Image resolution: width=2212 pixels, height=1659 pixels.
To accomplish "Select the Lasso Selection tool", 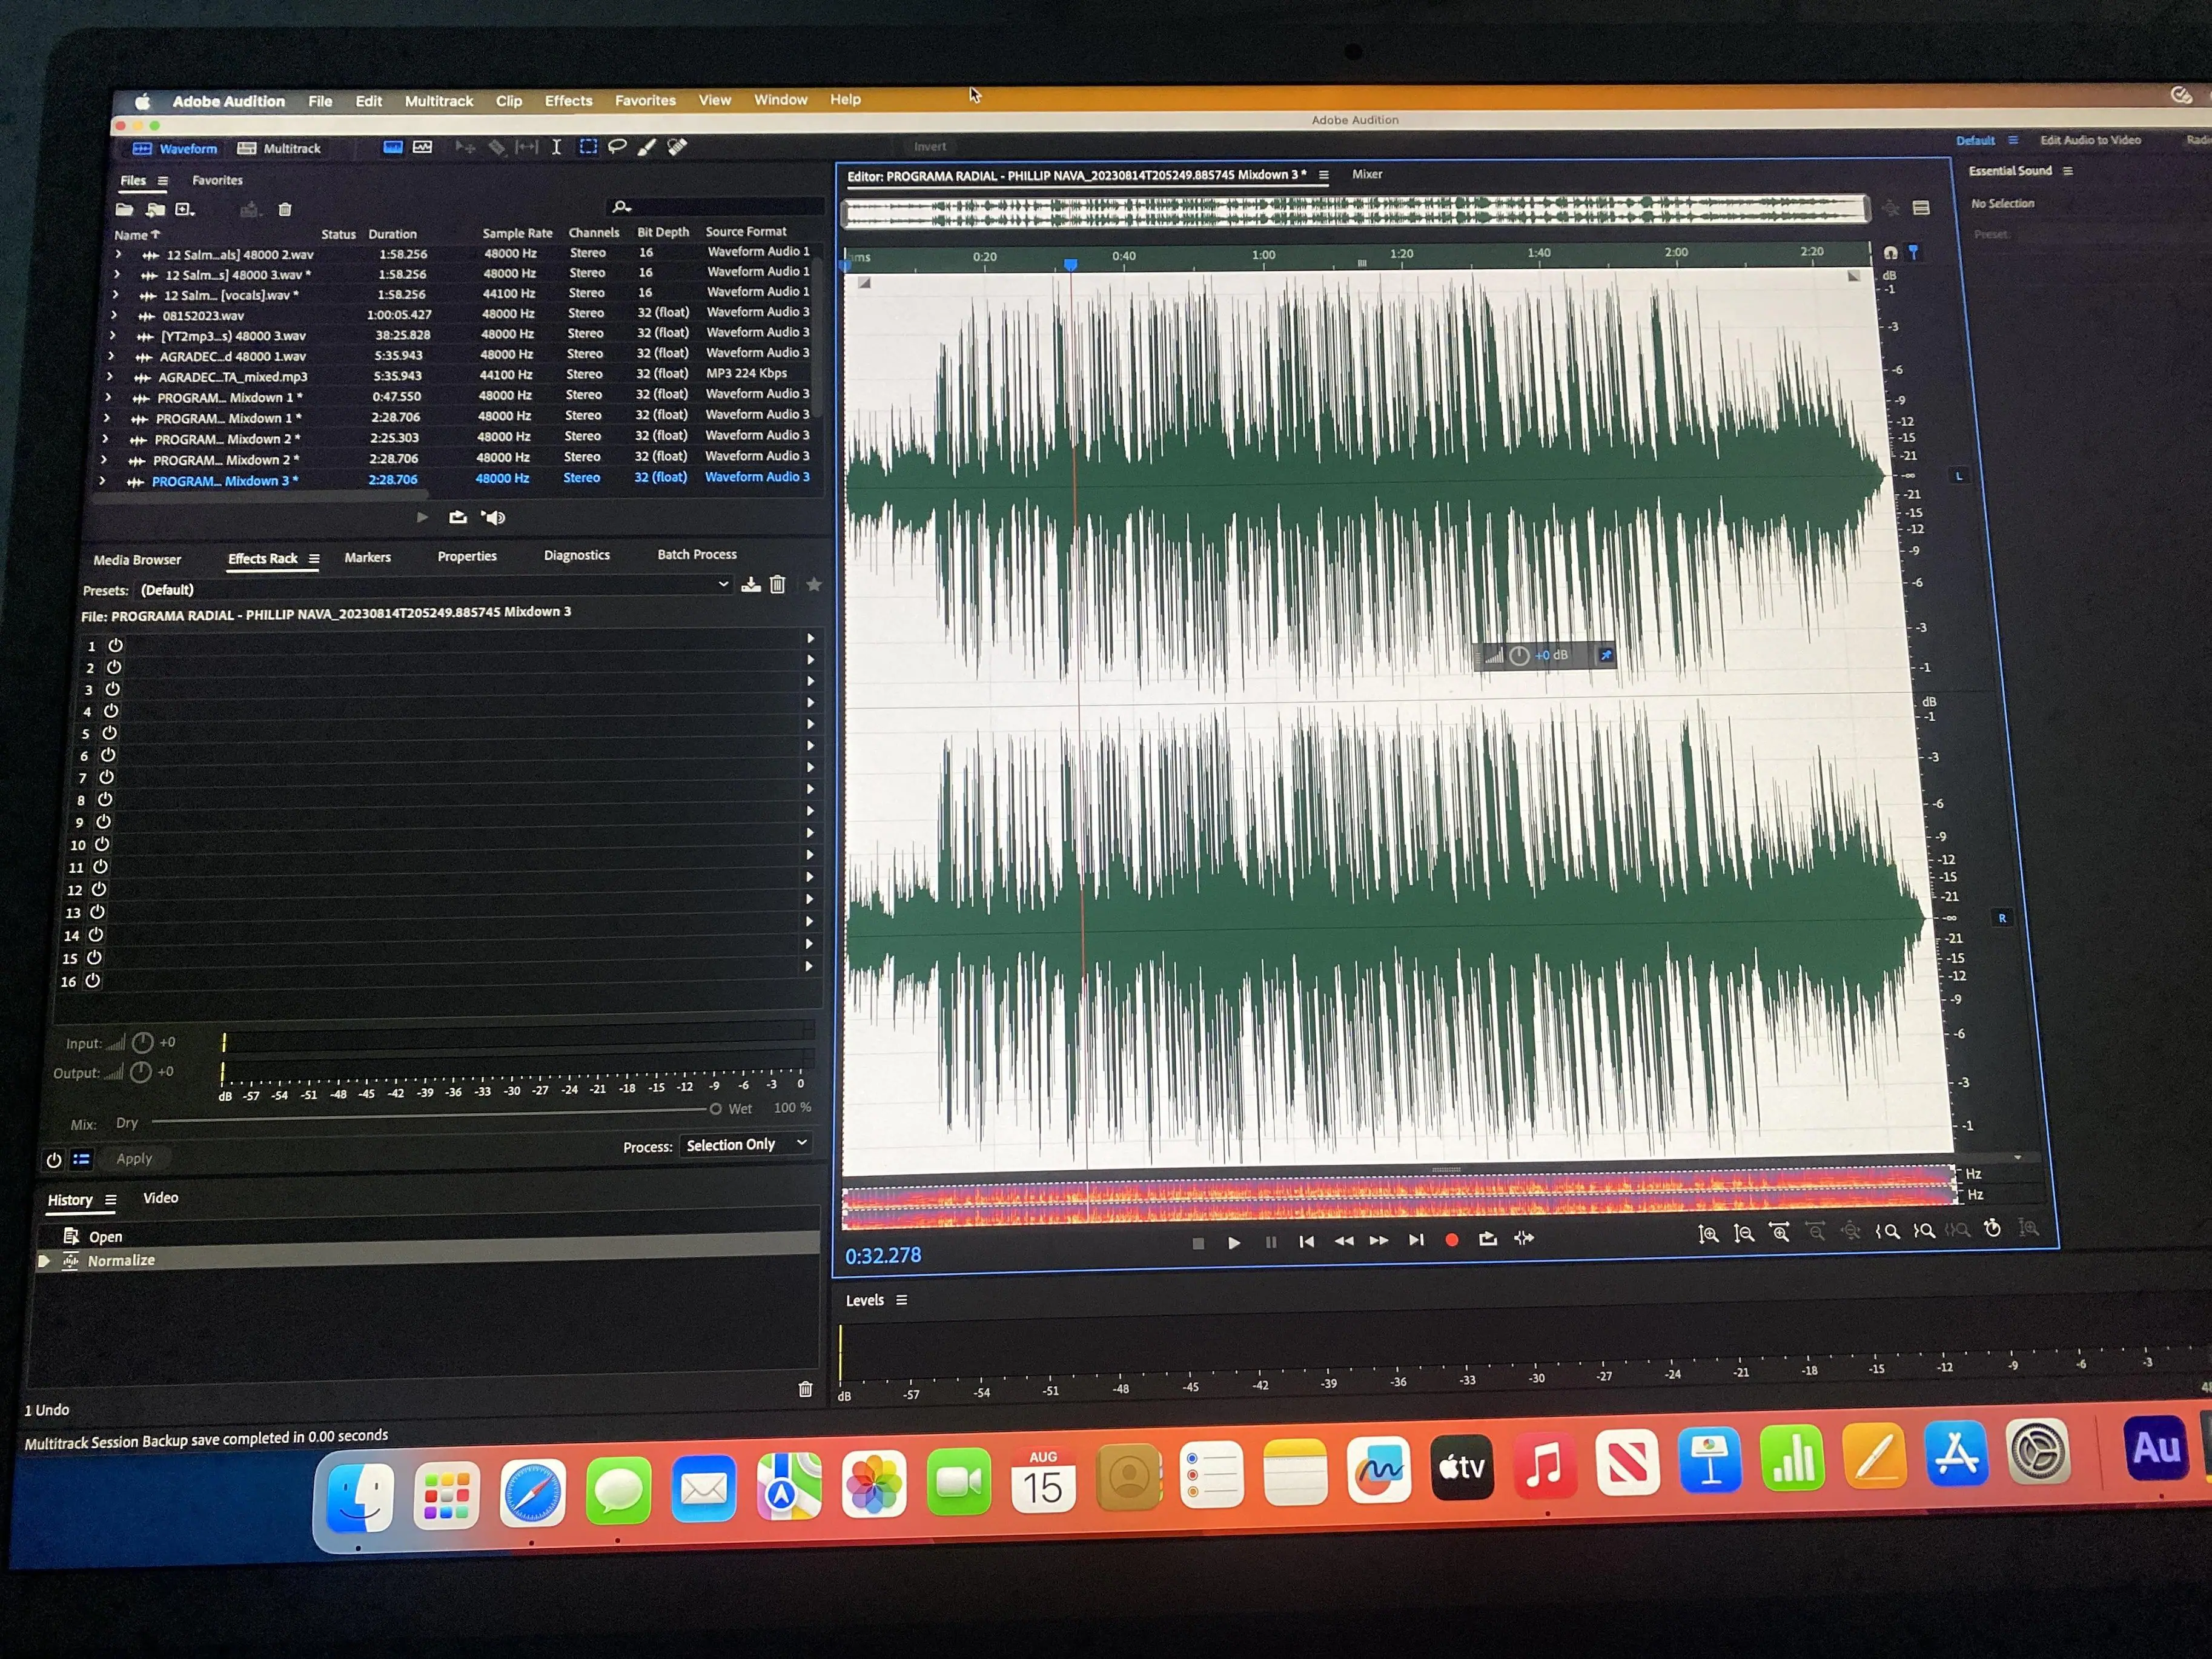I will click(617, 147).
